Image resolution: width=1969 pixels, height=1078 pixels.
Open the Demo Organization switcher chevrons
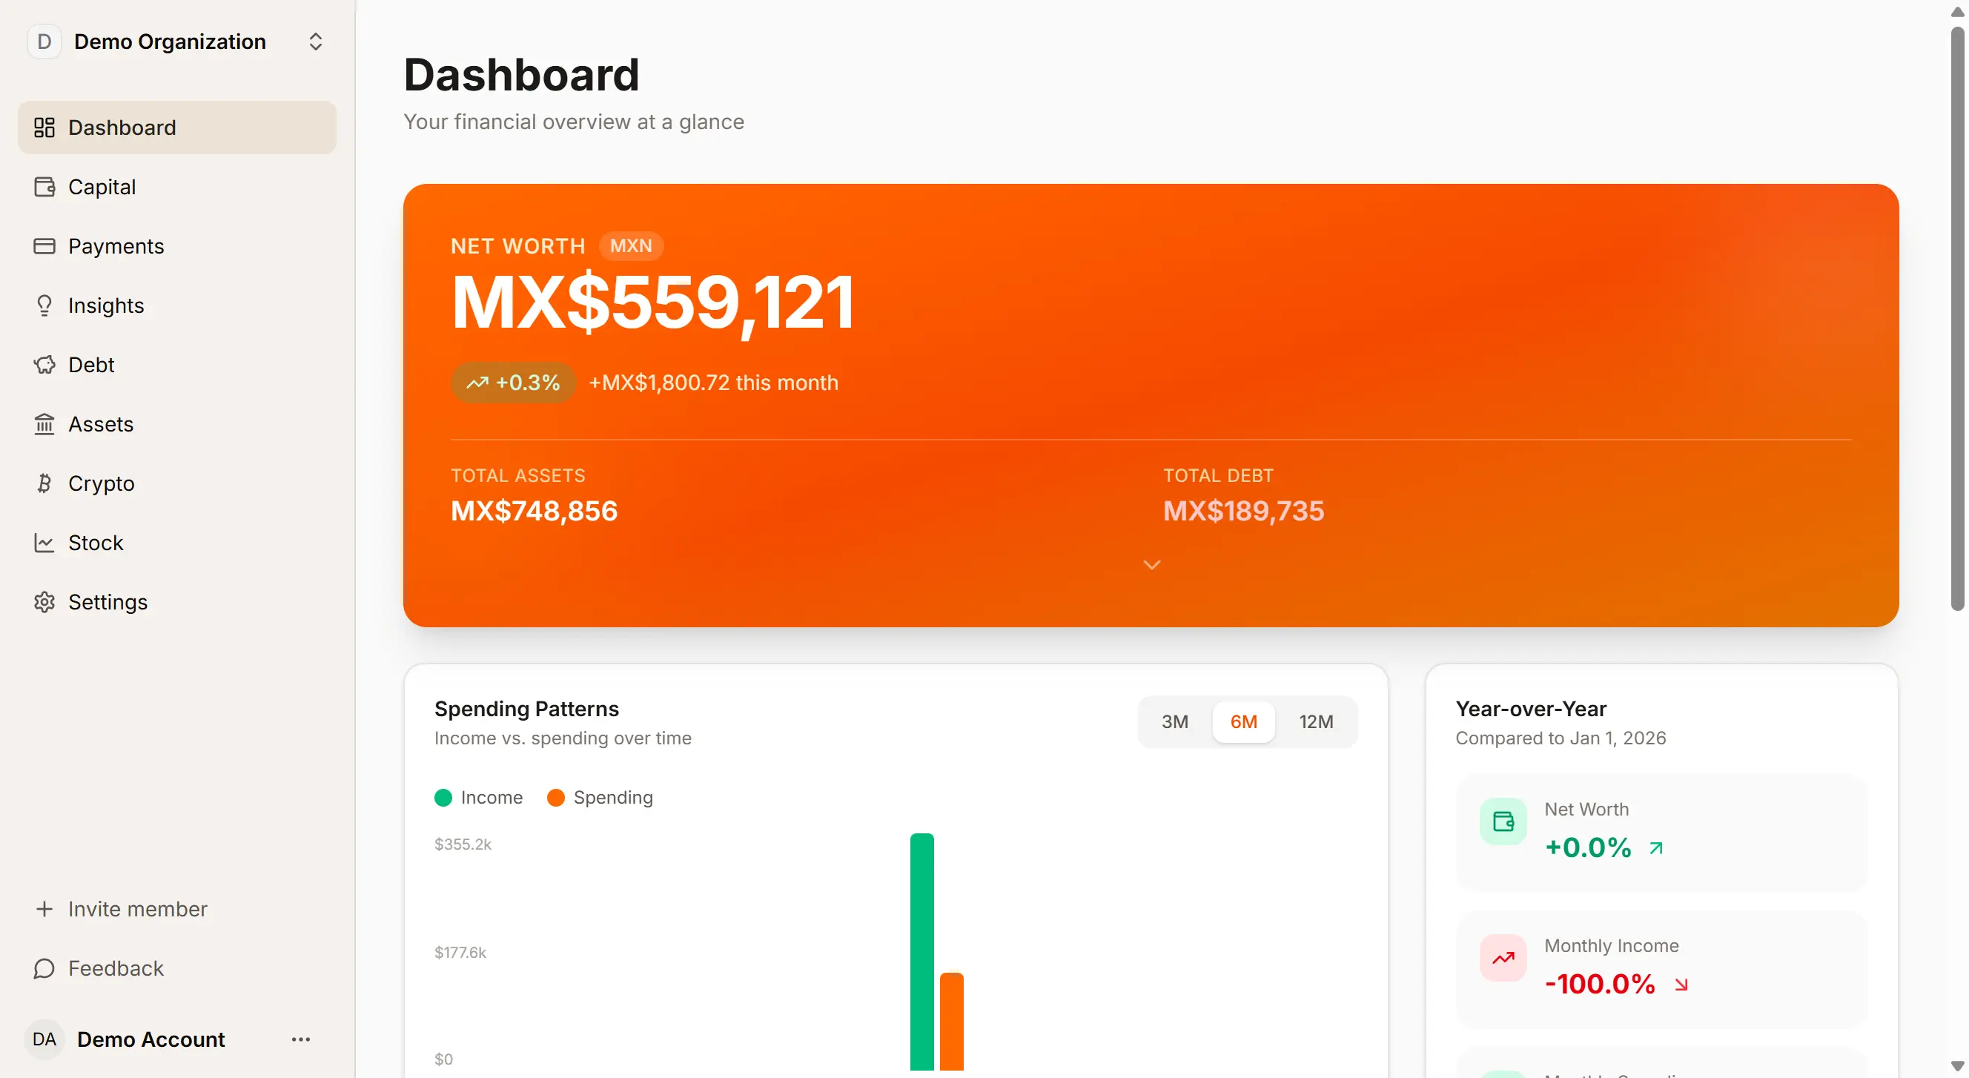point(315,42)
